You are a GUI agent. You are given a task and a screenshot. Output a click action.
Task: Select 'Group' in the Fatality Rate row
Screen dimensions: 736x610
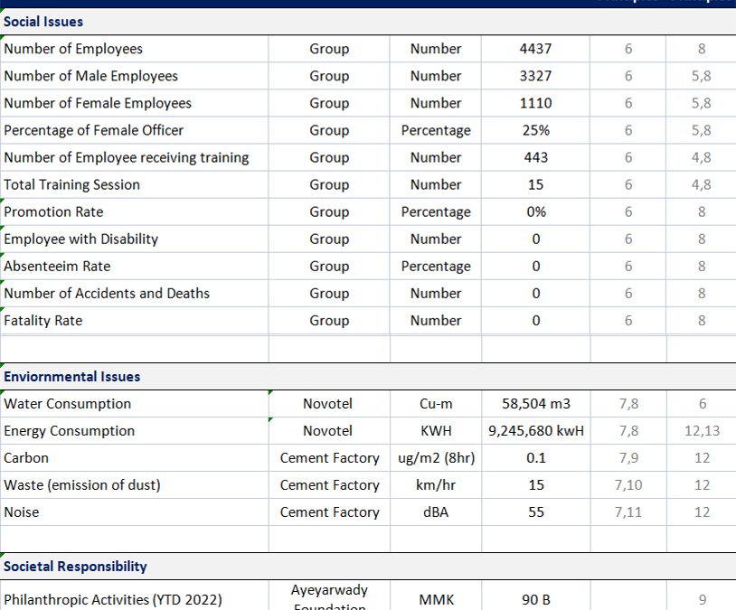[329, 321]
